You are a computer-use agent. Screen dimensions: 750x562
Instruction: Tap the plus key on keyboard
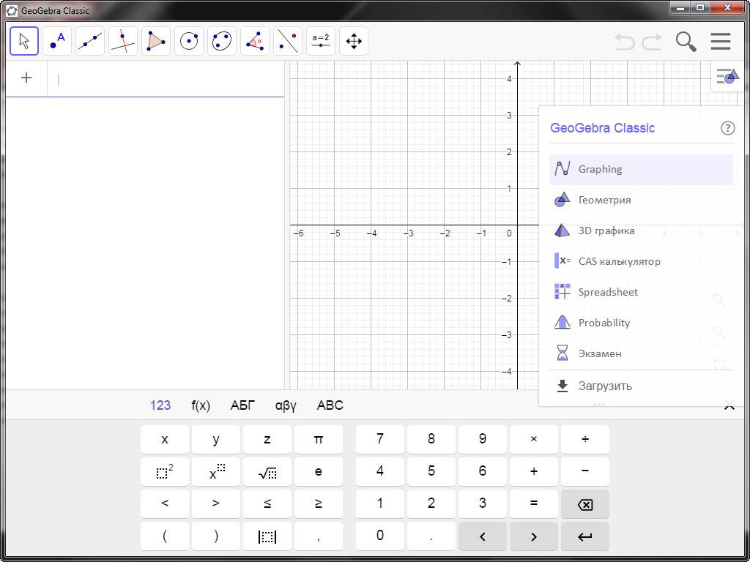pyautogui.click(x=534, y=472)
